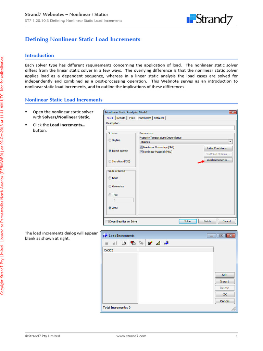This screenshot has width=263, height=351.
Task: Switch to the Start tab
Action: point(110,118)
